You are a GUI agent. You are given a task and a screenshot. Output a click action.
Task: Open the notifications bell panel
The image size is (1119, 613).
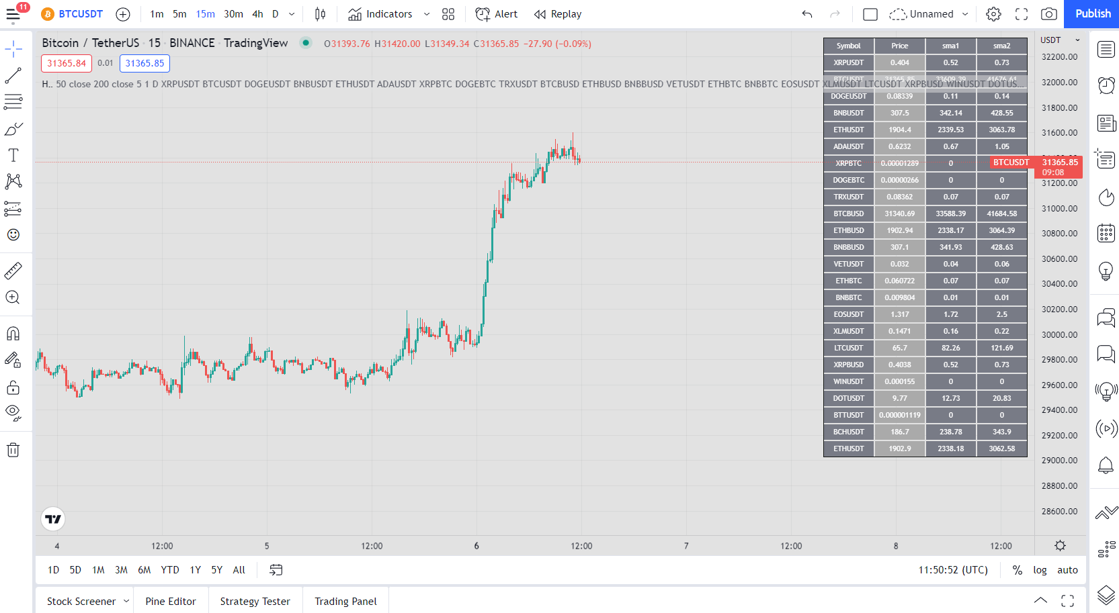1106,465
